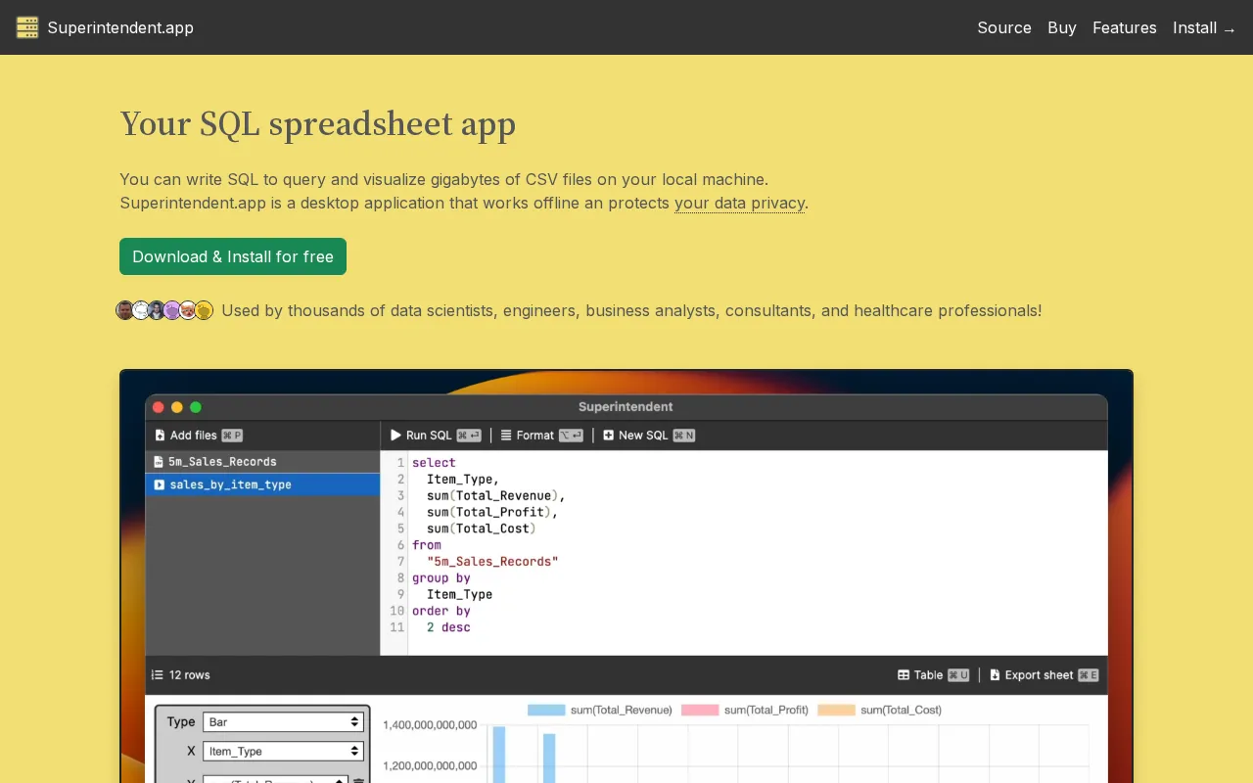
Task: Click the Add files document icon
Action: point(160,436)
